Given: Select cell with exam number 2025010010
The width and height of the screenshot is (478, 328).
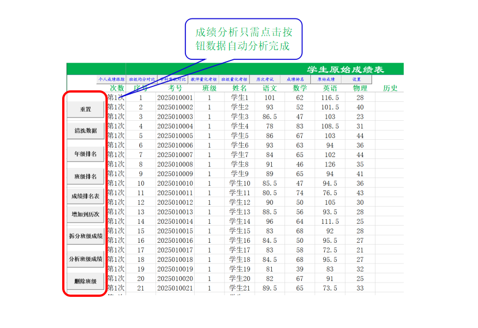Looking at the screenshot, I should (175, 184).
